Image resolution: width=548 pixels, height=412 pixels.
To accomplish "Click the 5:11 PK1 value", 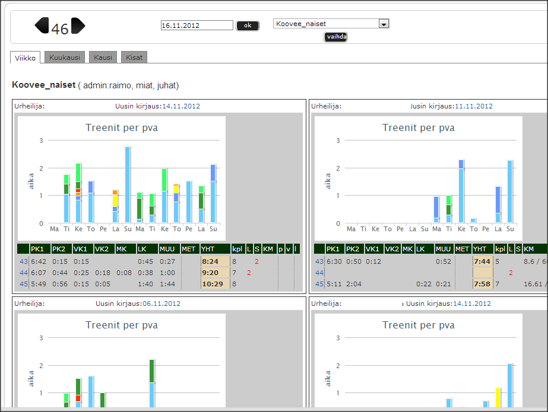I will pos(334,284).
